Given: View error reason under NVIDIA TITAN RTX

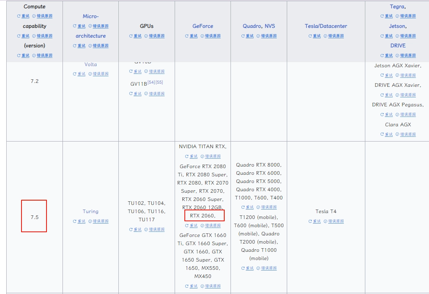Looking at the screenshot, I should (x=210, y=156).
